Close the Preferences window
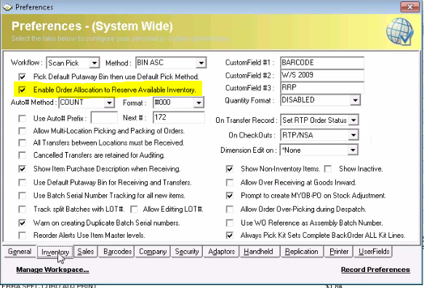This screenshot has height=288, width=424. pos(410,7)
